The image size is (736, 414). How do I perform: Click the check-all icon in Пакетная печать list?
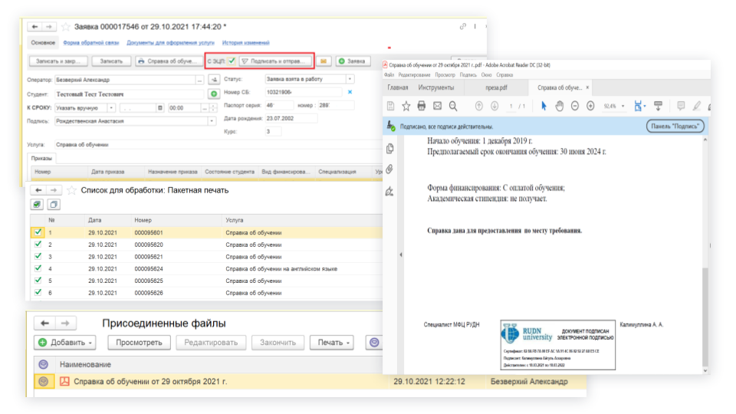click(37, 205)
